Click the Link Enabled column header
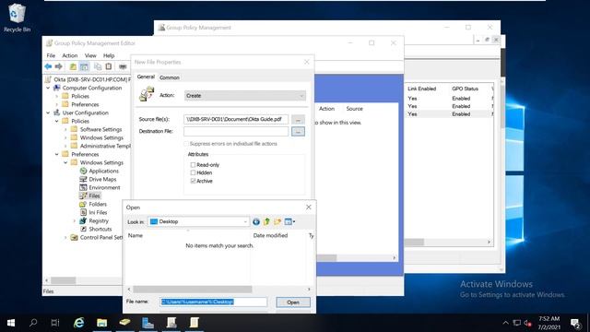 click(x=422, y=89)
